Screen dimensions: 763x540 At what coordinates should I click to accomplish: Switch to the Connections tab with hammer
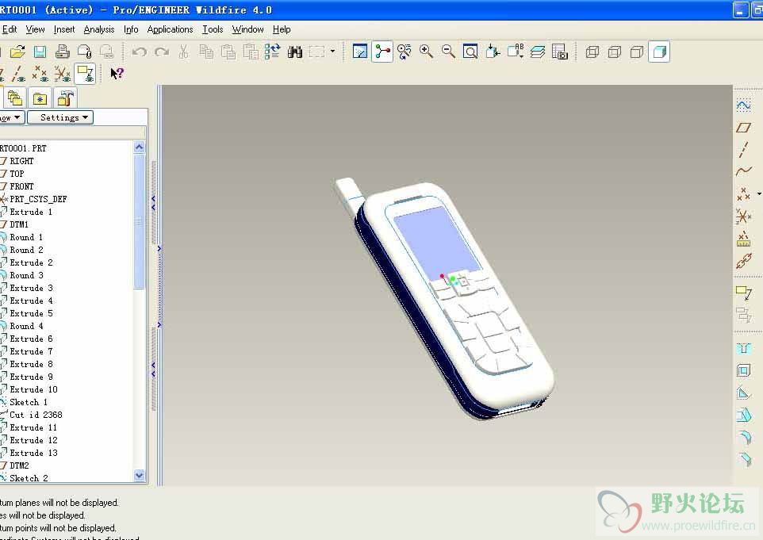pos(65,99)
